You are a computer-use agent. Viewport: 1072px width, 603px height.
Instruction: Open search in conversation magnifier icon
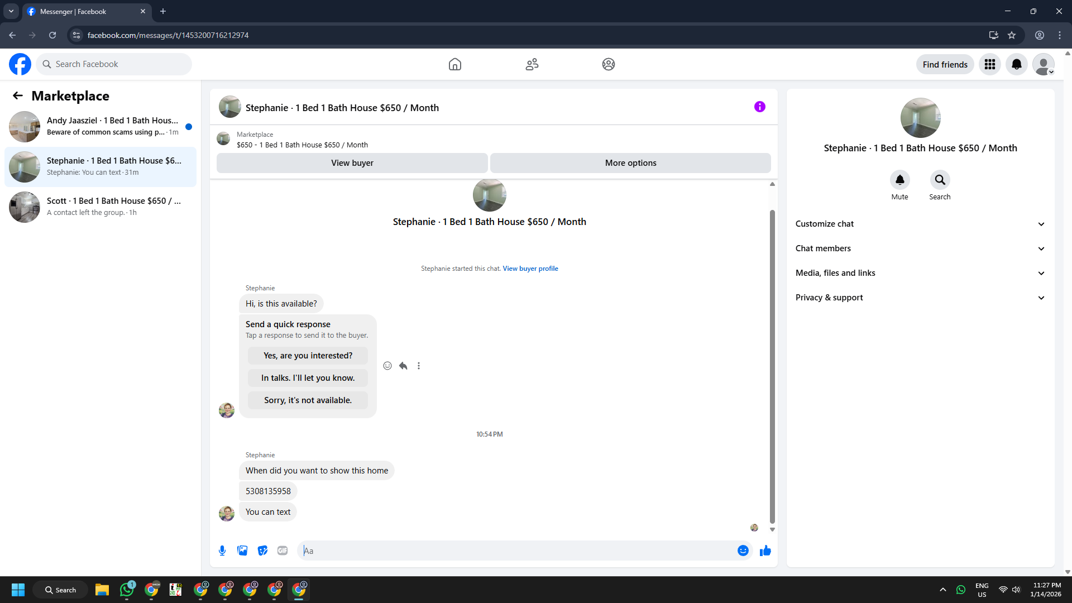coord(940,180)
